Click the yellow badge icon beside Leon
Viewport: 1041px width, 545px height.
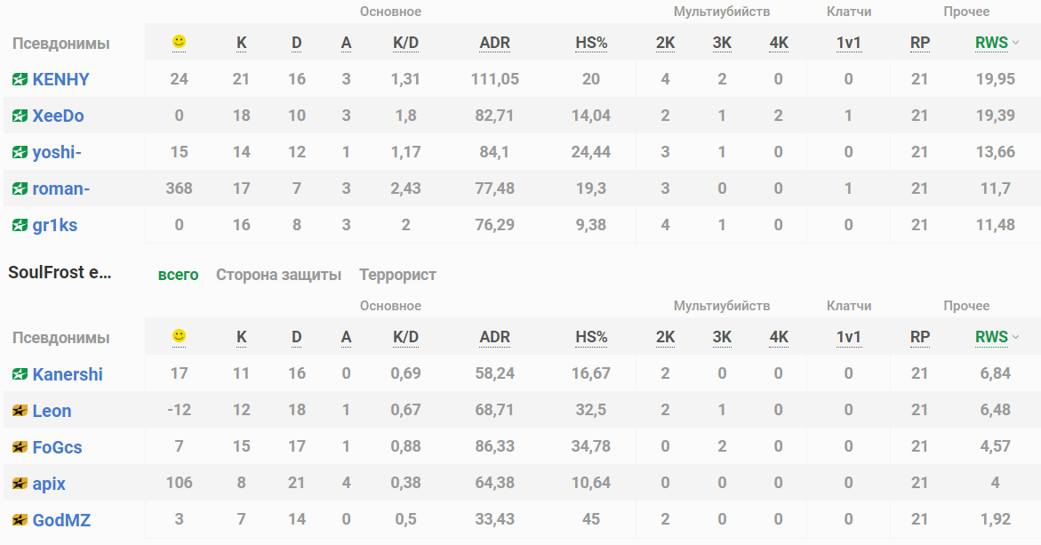[20, 411]
